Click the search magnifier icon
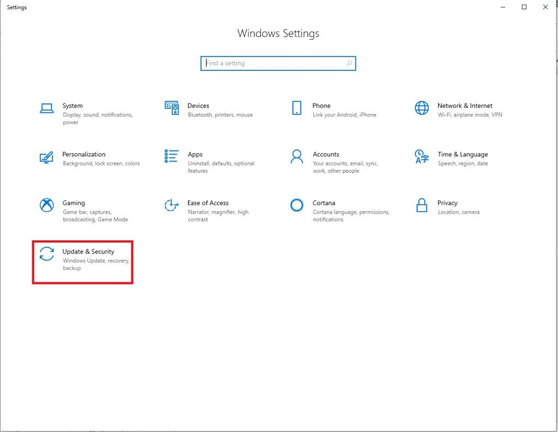The image size is (558, 432). 349,63
